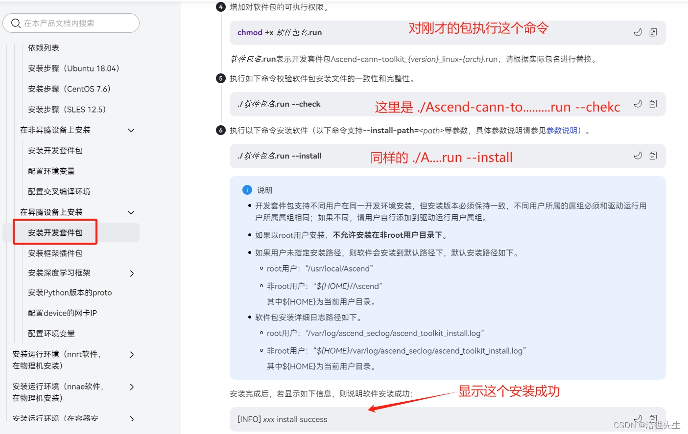Collapse the 在非昇腾设备上安装 section chevron

point(131,130)
